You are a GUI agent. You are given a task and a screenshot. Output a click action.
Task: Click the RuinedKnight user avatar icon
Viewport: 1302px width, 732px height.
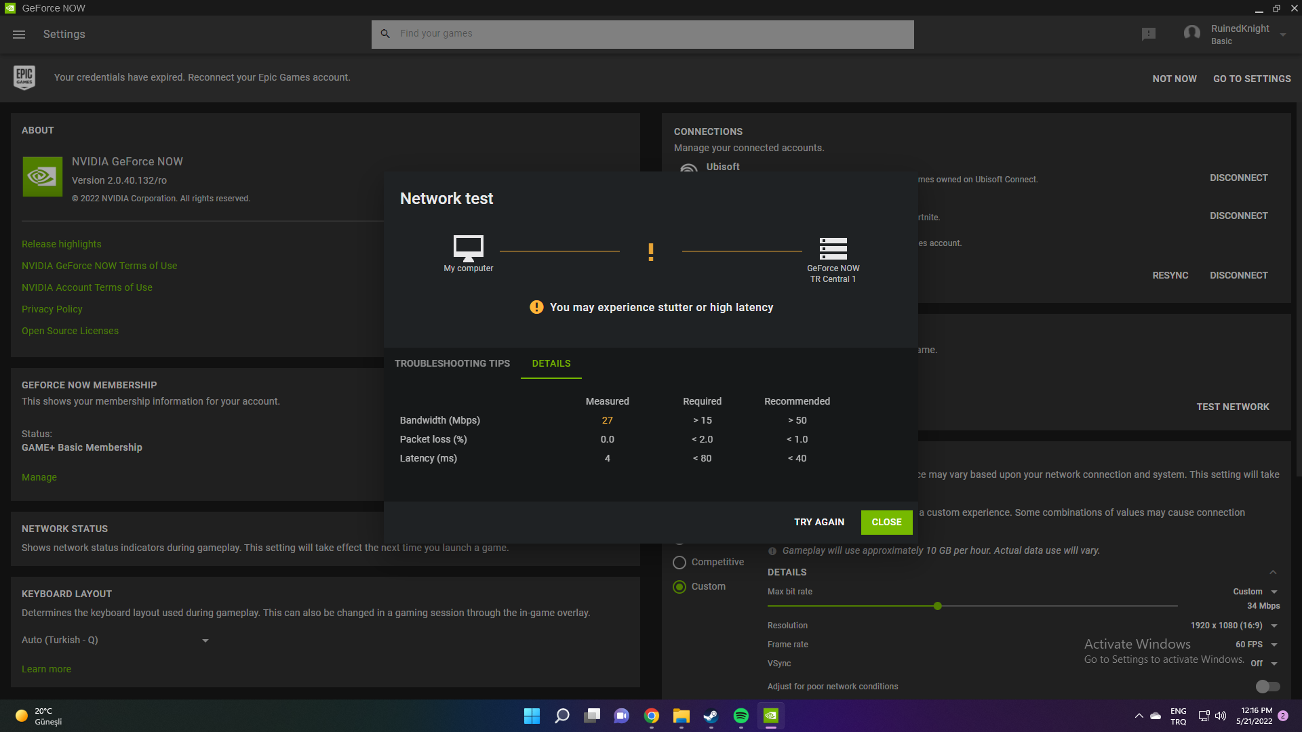click(1191, 33)
